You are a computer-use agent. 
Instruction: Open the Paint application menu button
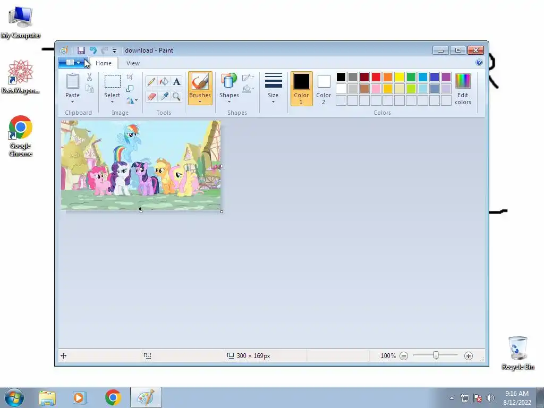click(x=73, y=63)
